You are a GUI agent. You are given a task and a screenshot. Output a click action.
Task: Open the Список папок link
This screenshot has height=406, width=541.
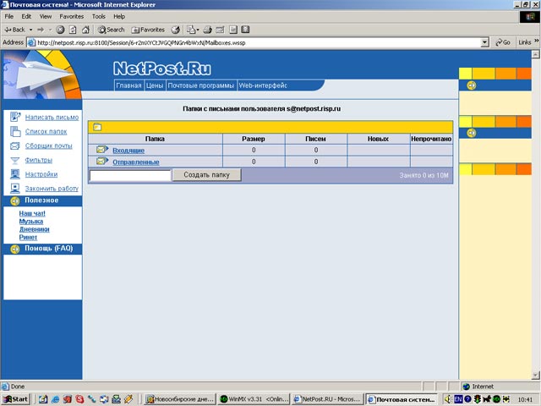[46, 132]
